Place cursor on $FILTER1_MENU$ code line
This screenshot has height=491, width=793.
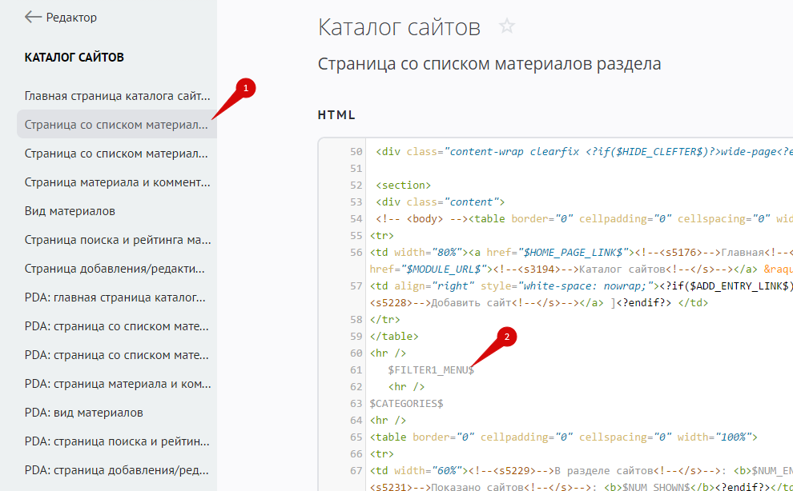click(x=431, y=369)
